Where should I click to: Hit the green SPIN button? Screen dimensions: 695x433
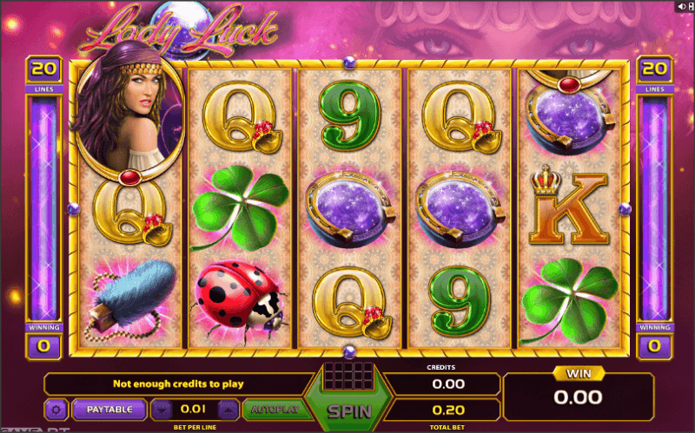pyautogui.click(x=349, y=411)
